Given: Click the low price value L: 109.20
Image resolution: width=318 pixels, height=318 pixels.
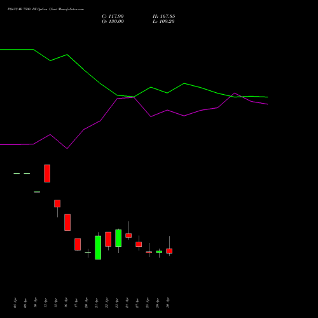Looking at the screenshot, I should (163, 22).
